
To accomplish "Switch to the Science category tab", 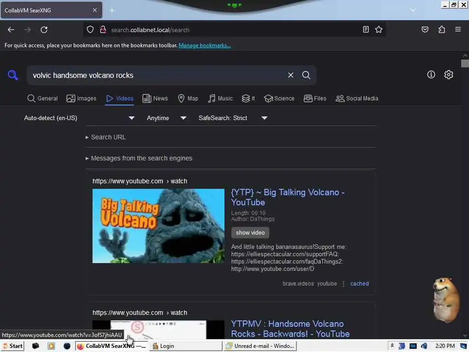I will (279, 99).
